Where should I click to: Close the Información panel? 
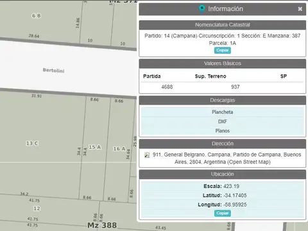click(300, 9)
